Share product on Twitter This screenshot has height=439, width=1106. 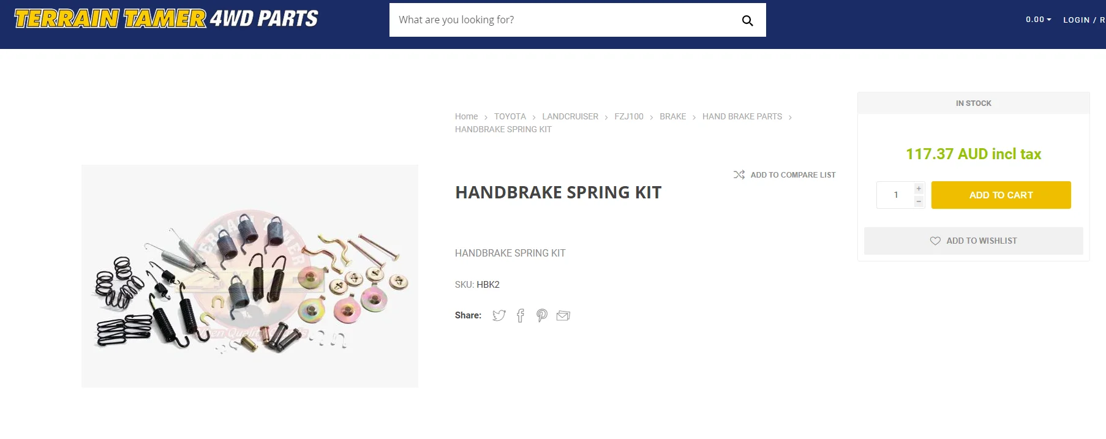pos(499,315)
